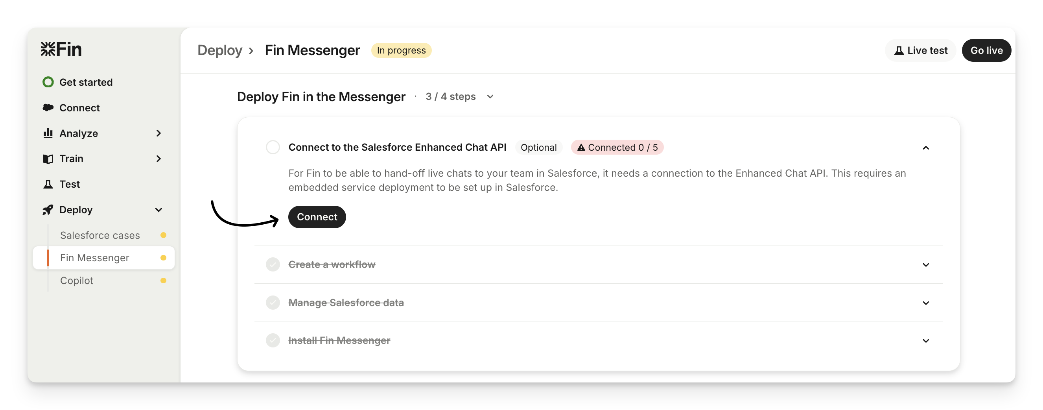The height and width of the screenshot is (410, 1043).
Task: Click the Train book icon
Action: pyautogui.click(x=48, y=159)
